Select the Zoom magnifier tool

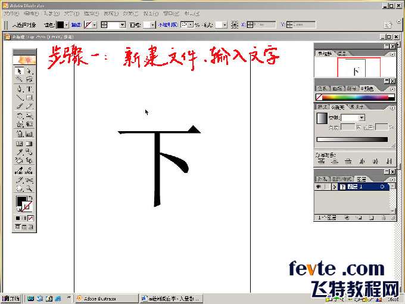pos(29,188)
